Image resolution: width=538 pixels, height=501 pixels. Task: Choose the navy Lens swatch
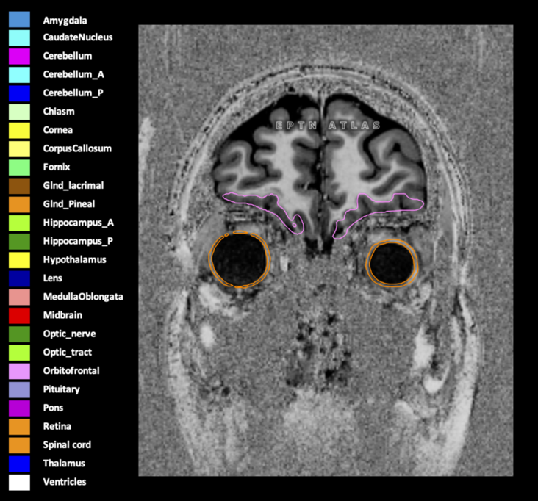pos(19,278)
